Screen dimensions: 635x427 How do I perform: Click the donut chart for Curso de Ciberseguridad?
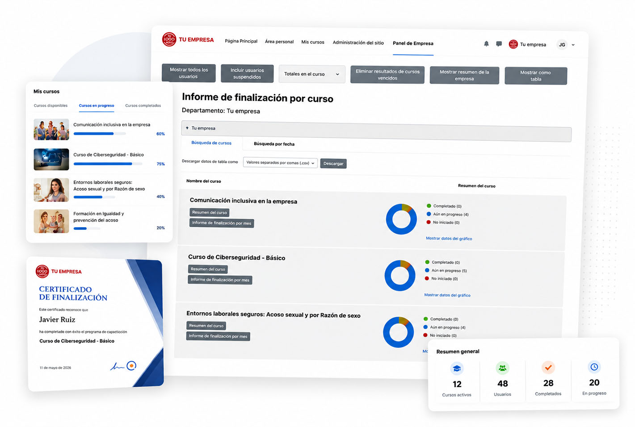click(400, 275)
